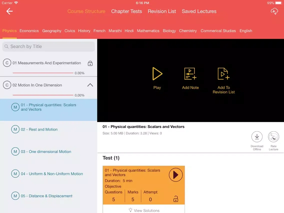The height and width of the screenshot is (213, 284).
Task: Click Add To Revision List icon
Action: click(x=223, y=74)
